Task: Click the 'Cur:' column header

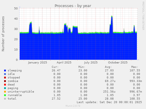Action: pos(55,67)
